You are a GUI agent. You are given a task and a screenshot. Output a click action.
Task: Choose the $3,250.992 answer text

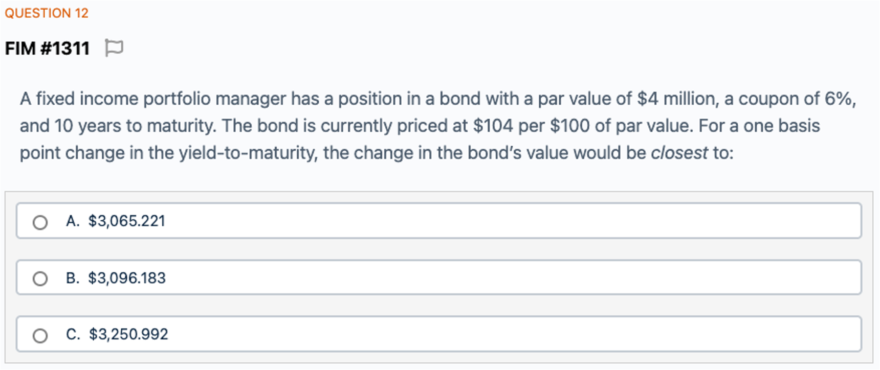[x=128, y=334]
